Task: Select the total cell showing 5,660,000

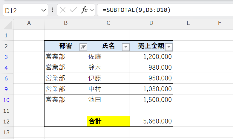Action: point(151,121)
